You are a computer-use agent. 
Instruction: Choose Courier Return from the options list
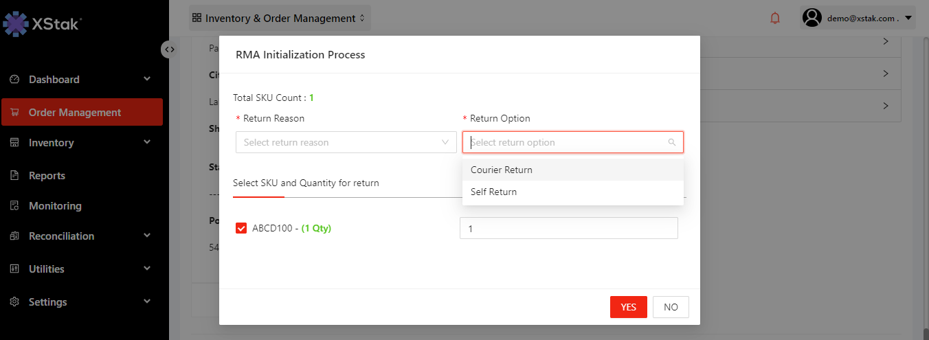click(x=502, y=170)
